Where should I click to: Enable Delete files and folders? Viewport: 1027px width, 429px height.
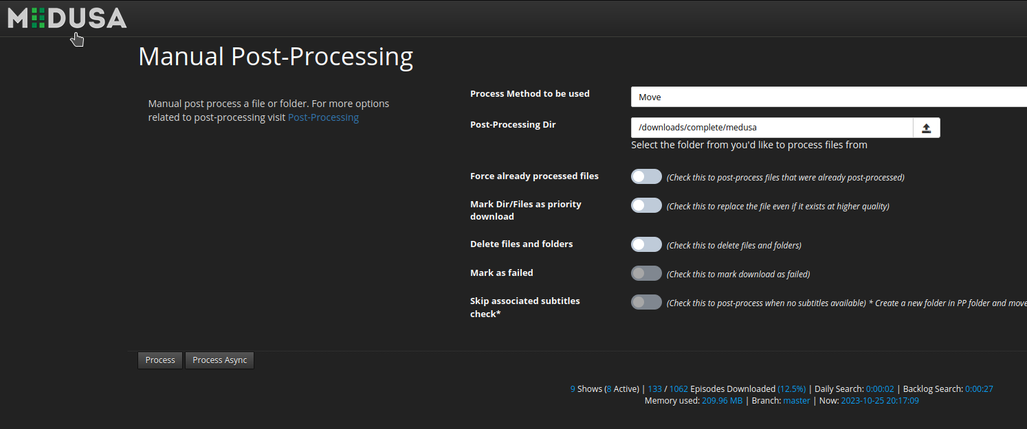(x=645, y=244)
